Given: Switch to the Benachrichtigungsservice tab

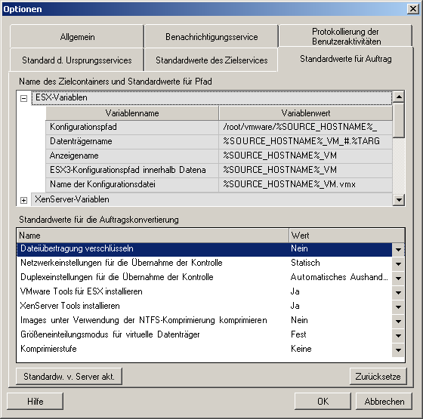Looking at the screenshot, I should (x=211, y=36).
